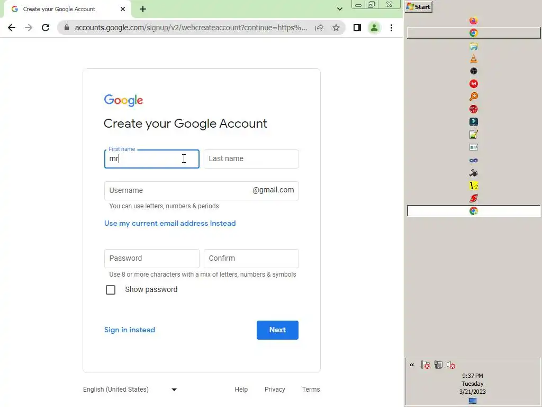The width and height of the screenshot is (542, 407).
Task: Switch to the 'Create your Google Account' tab
Action: coord(67,9)
